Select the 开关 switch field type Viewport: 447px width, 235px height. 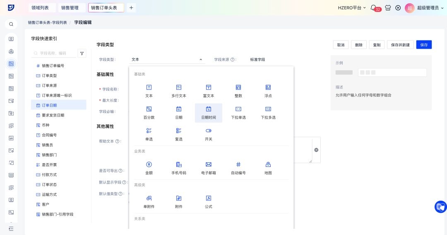pyautogui.click(x=209, y=131)
